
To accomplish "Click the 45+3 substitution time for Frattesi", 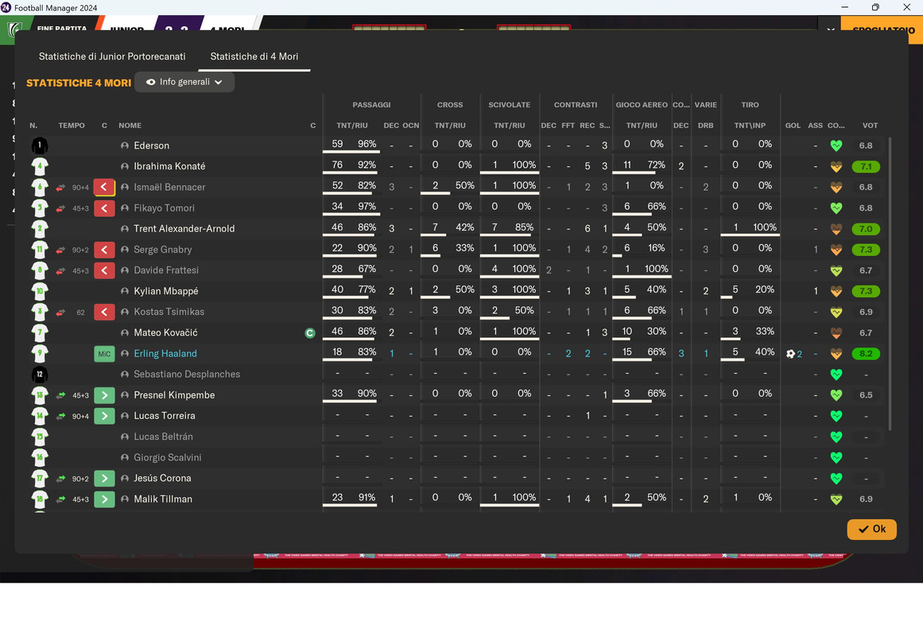I will pos(80,271).
